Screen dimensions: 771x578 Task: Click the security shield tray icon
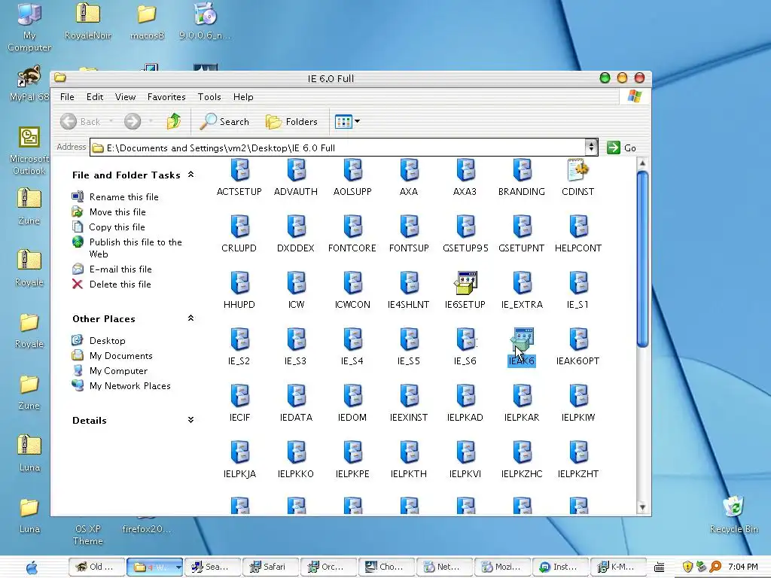click(687, 567)
